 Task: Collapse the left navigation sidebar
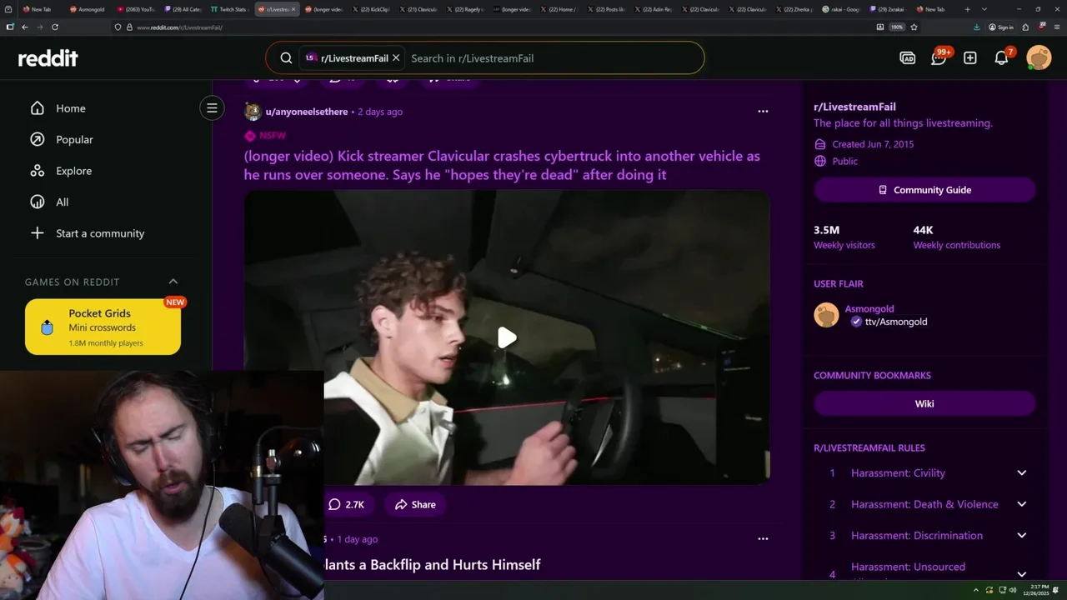(x=212, y=107)
